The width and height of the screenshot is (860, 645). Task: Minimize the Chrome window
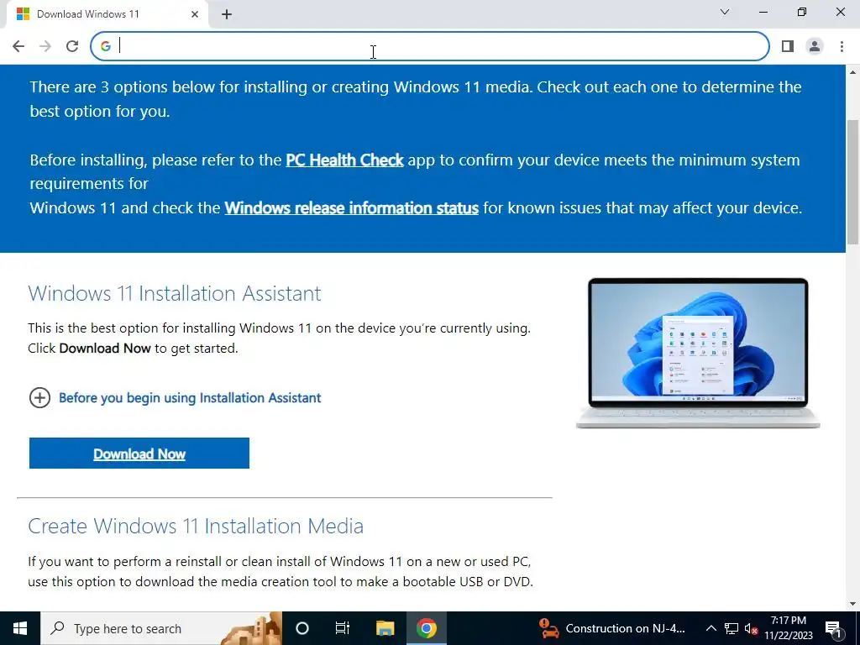coord(763,12)
